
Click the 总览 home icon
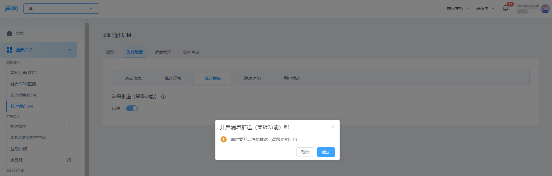coord(9,33)
